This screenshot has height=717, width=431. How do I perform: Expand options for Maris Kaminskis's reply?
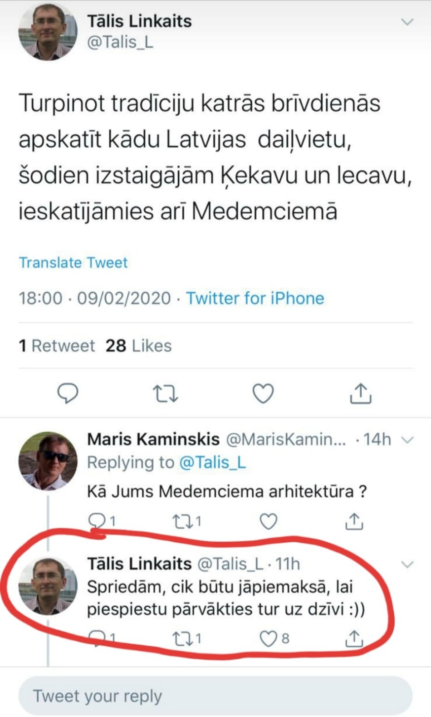(408, 439)
